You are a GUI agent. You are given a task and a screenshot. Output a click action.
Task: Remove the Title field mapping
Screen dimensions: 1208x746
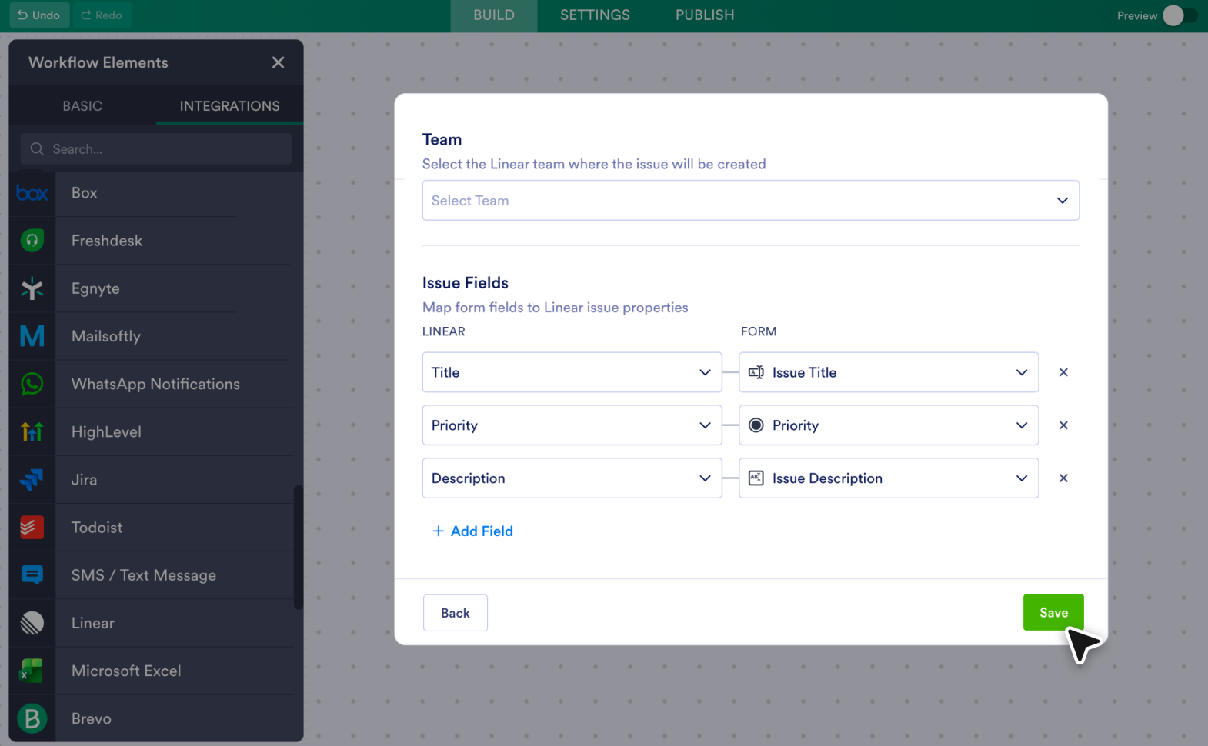[x=1063, y=372]
